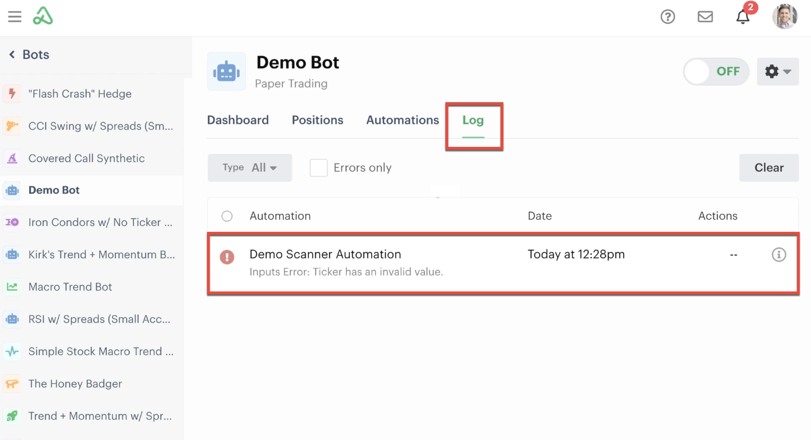Select the Trend + Momentum w/ Spr... bot name

[100, 416]
